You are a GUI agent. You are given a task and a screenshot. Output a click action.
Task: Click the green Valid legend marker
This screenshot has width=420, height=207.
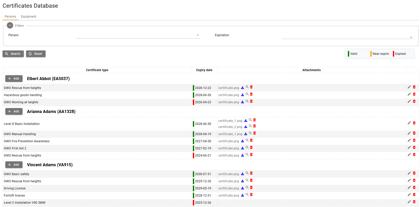pos(348,54)
